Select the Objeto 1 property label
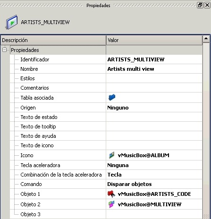This screenshot has height=219, width=211. (30, 194)
